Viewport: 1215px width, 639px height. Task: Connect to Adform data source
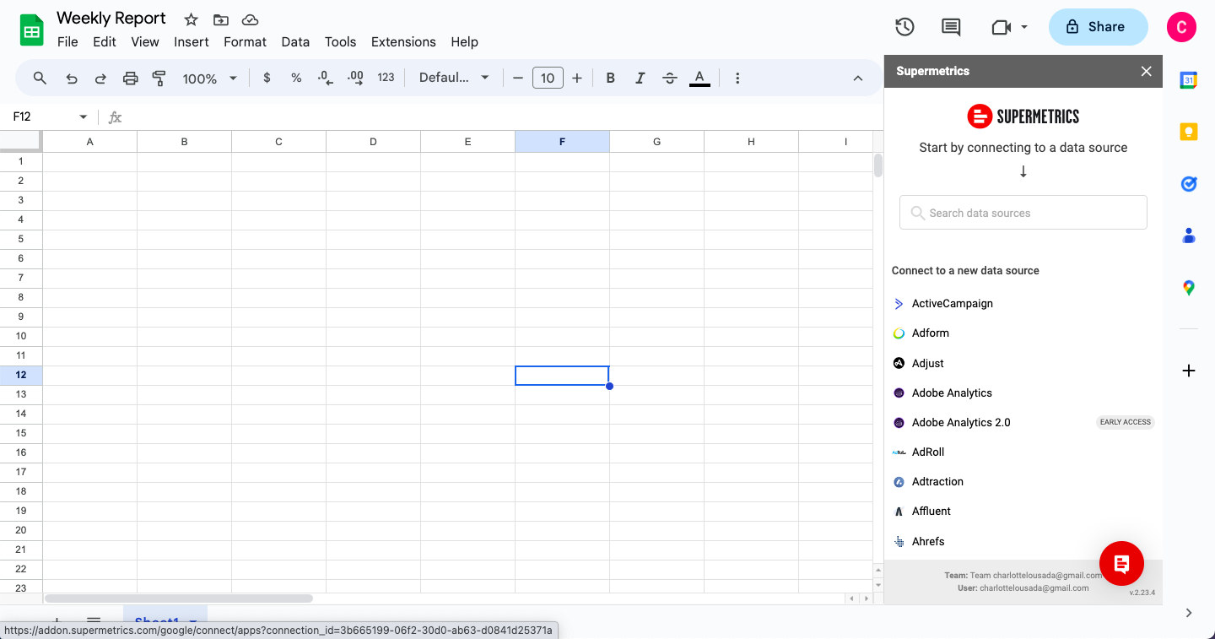[930, 333]
